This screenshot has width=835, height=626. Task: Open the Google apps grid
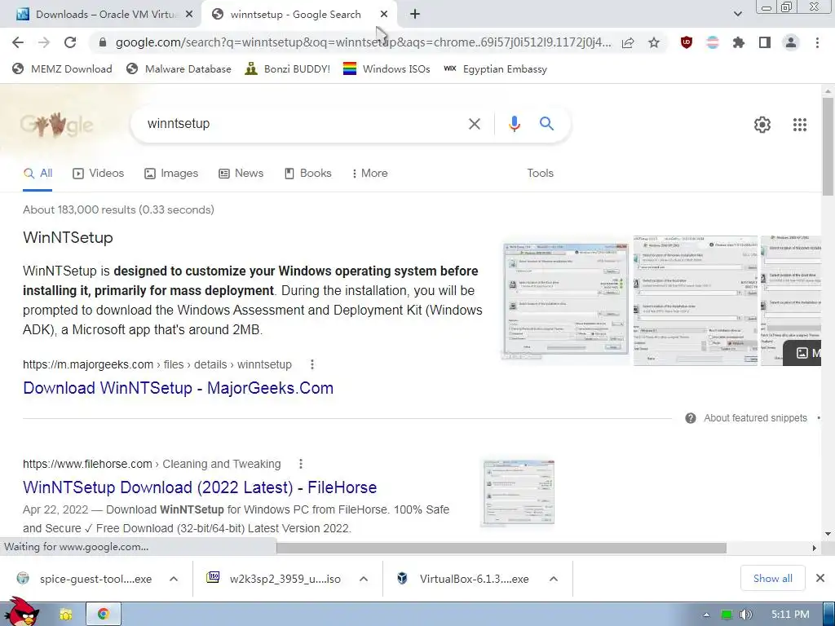click(799, 125)
